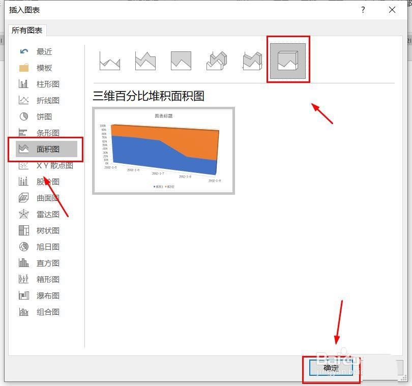Open the dialog help with the ? button
The width and height of the screenshot is (412, 386).
coord(363,10)
